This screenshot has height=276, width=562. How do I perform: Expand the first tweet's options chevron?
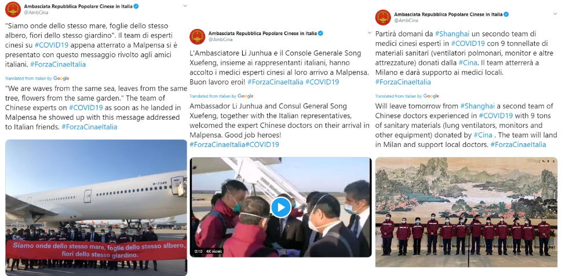(185, 6)
